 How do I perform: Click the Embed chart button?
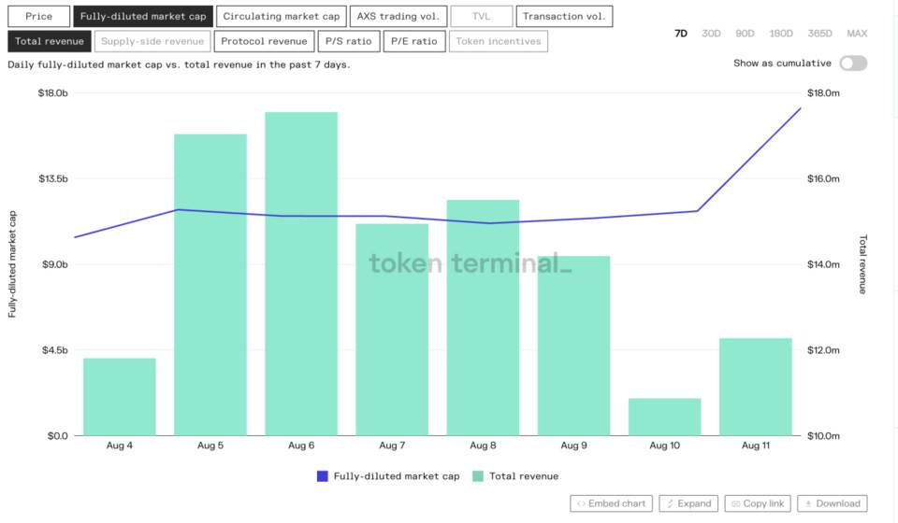(x=611, y=503)
